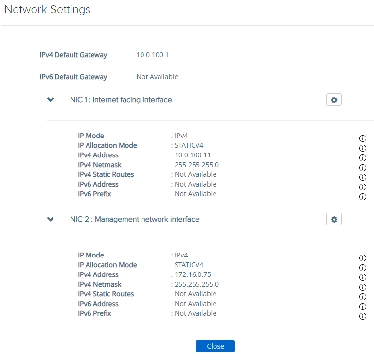
Task: Show info for NIC 2 IP Allocation Mode
Action: pos(362,268)
